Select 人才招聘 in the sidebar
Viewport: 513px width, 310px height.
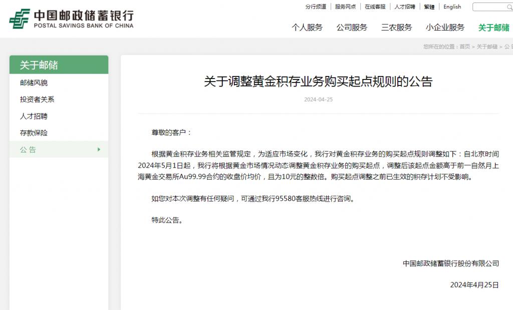point(34,116)
